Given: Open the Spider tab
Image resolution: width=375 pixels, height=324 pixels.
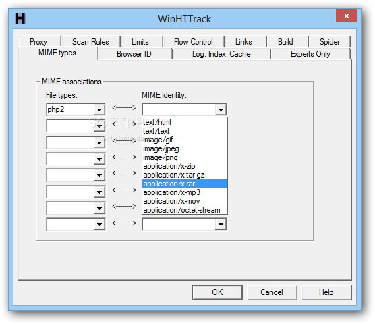Looking at the screenshot, I should (x=330, y=42).
